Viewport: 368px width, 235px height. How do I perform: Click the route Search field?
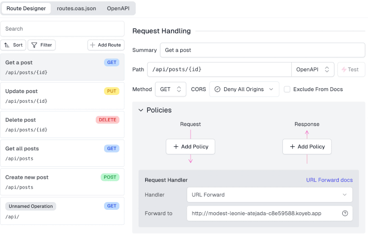(62, 29)
